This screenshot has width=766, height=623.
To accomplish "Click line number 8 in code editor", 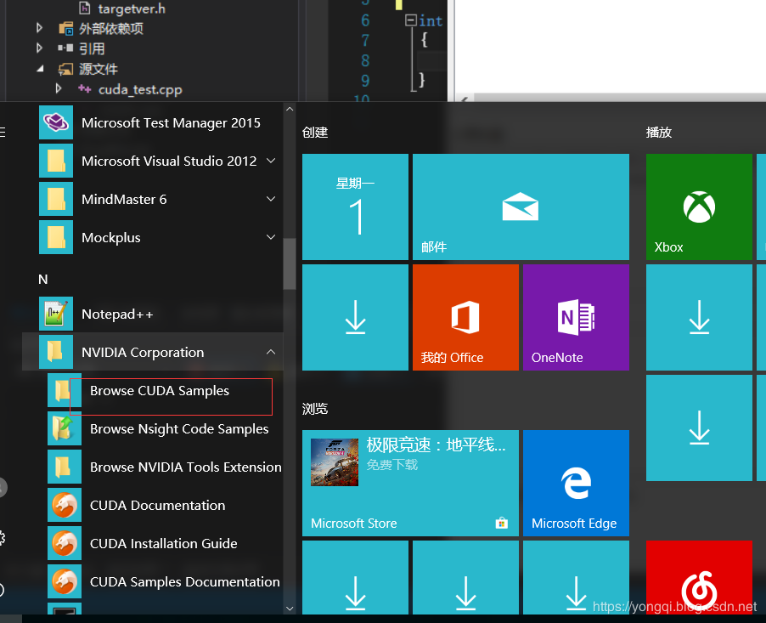I will pos(365,60).
